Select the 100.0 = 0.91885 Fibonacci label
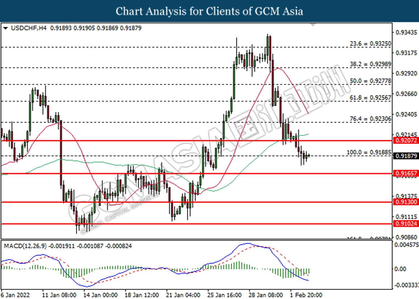Viewport: 419px width, 299px height. (x=369, y=152)
